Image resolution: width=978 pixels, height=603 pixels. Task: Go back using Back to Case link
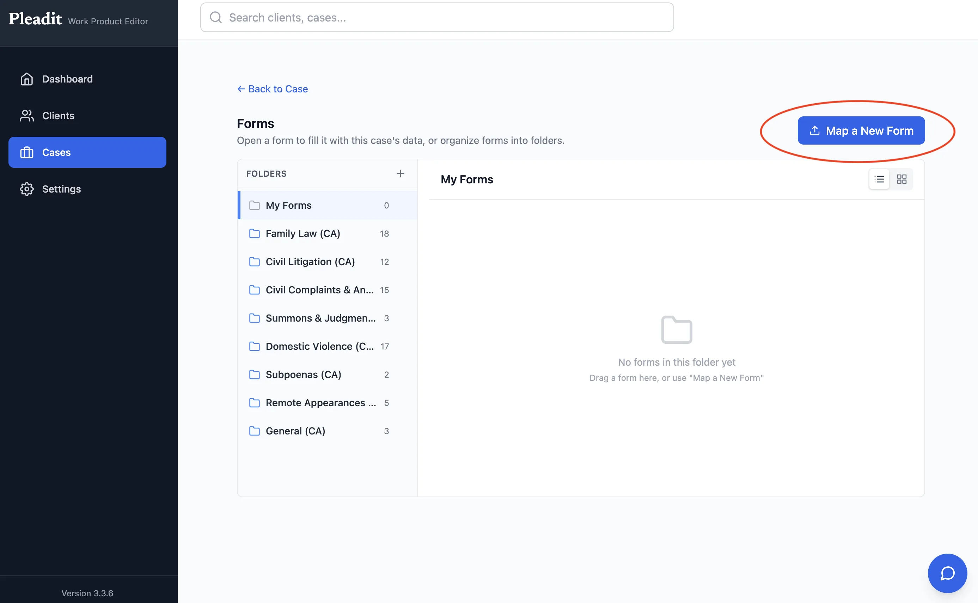coord(272,89)
